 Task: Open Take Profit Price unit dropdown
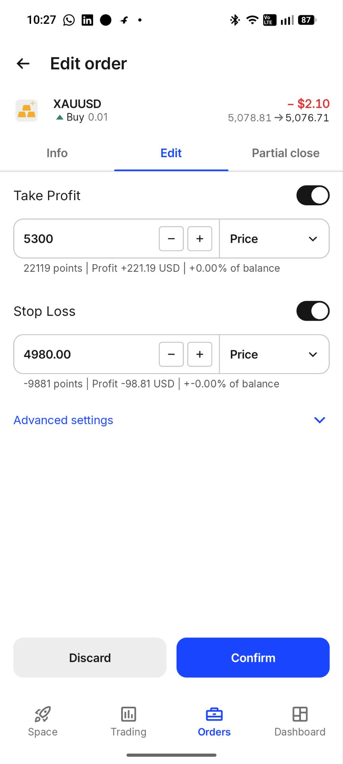274,239
